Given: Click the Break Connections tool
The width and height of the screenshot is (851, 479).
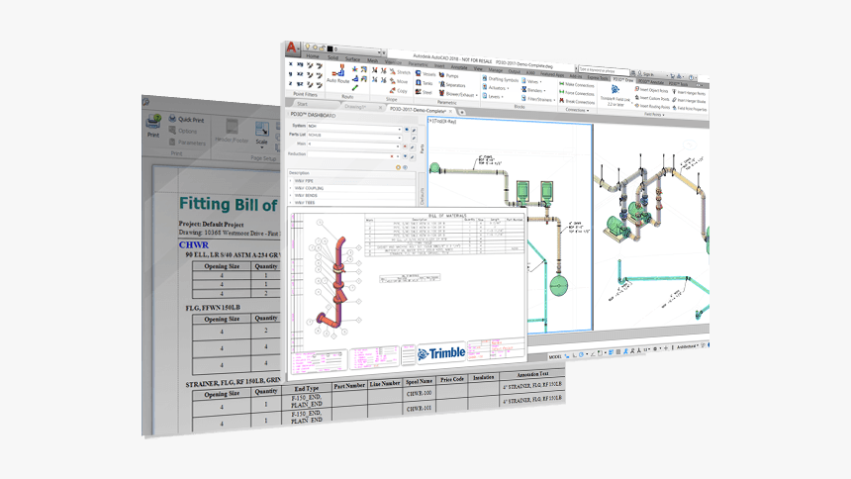Looking at the screenshot, I should point(577,101).
